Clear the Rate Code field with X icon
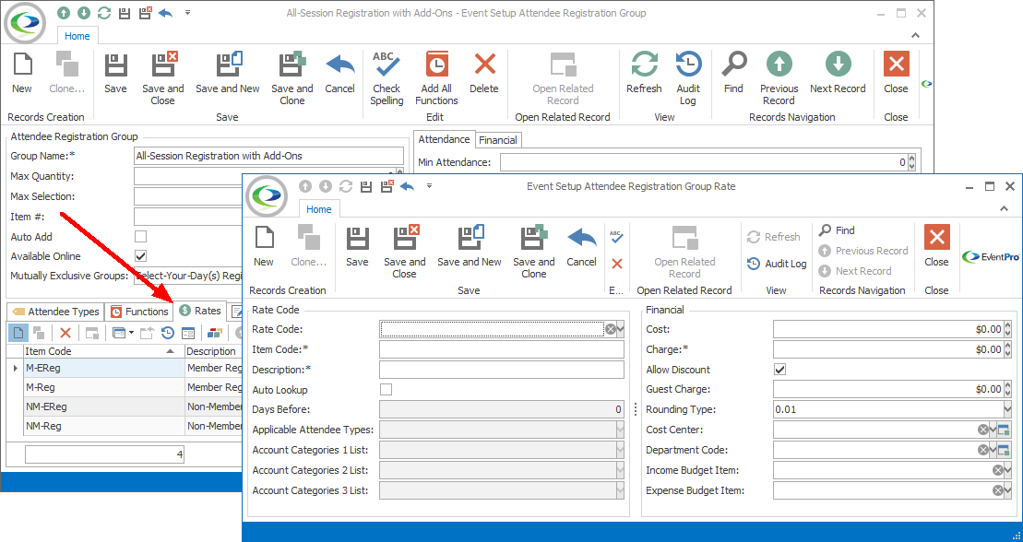Image resolution: width=1023 pixels, height=542 pixels. 610,329
